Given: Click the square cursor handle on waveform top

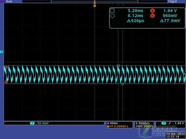Looking at the screenshot, I should 118,66.
